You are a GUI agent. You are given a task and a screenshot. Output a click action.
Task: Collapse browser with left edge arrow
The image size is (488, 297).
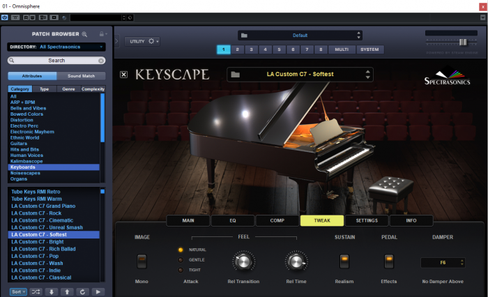(x=116, y=41)
